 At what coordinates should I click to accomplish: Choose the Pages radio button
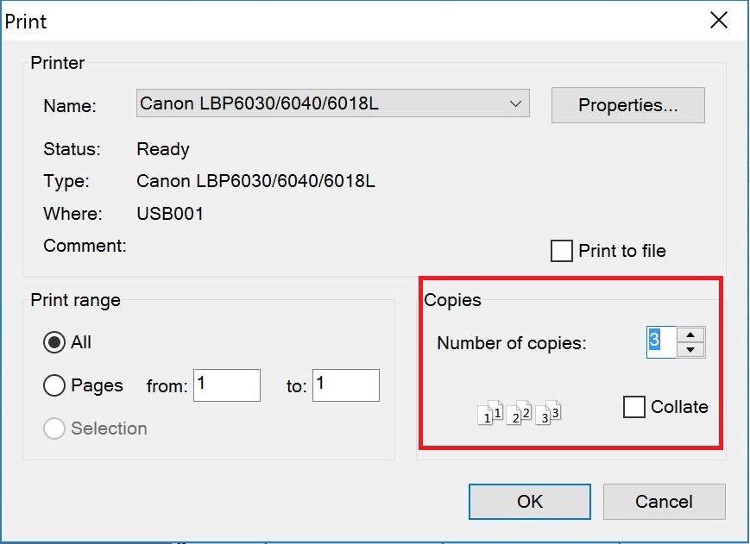coord(54,385)
